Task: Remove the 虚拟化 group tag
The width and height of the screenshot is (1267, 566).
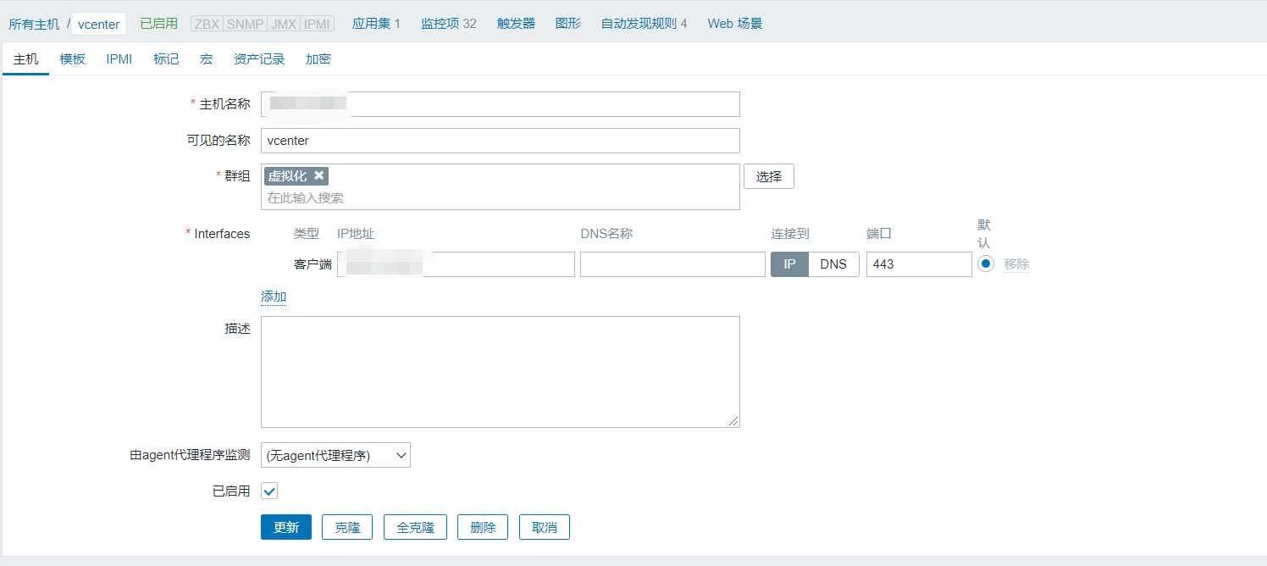Action: tap(318, 175)
